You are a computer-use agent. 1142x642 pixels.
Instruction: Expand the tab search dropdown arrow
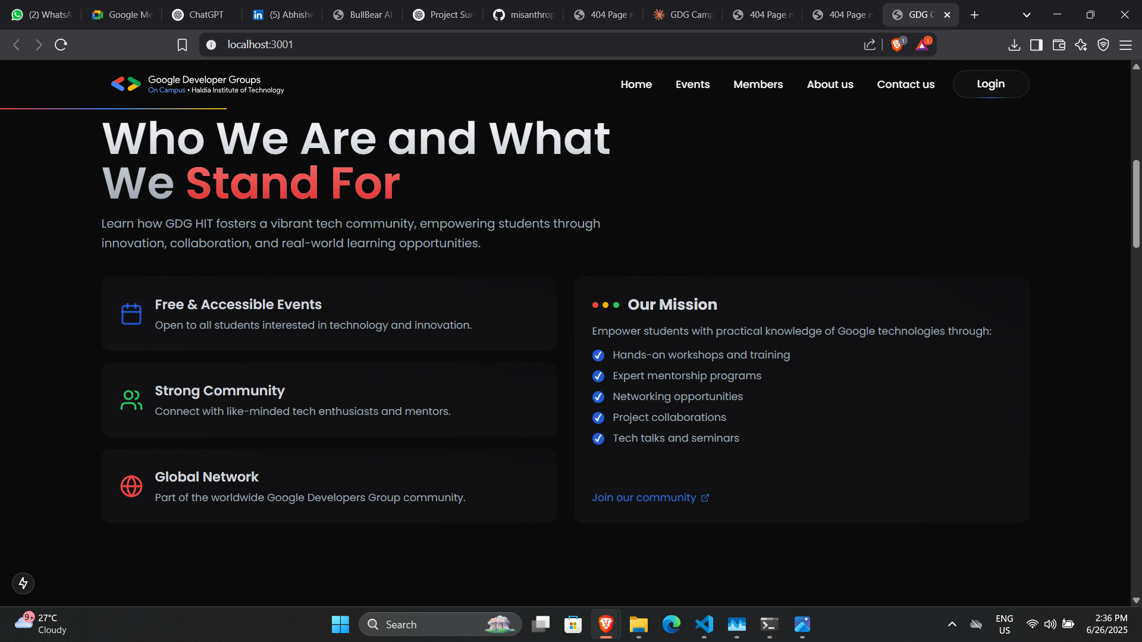click(1027, 15)
